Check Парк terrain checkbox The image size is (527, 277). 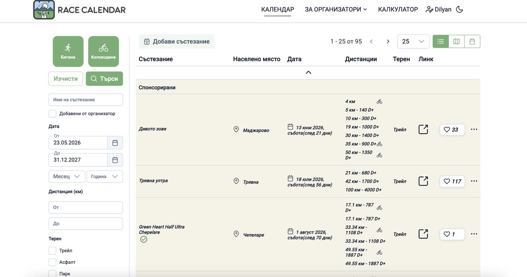click(x=52, y=273)
